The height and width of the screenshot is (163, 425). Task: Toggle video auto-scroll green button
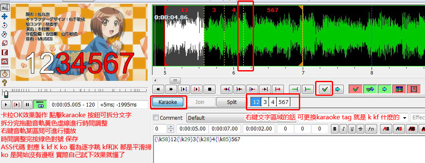pyautogui.click(x=40, y=104)
